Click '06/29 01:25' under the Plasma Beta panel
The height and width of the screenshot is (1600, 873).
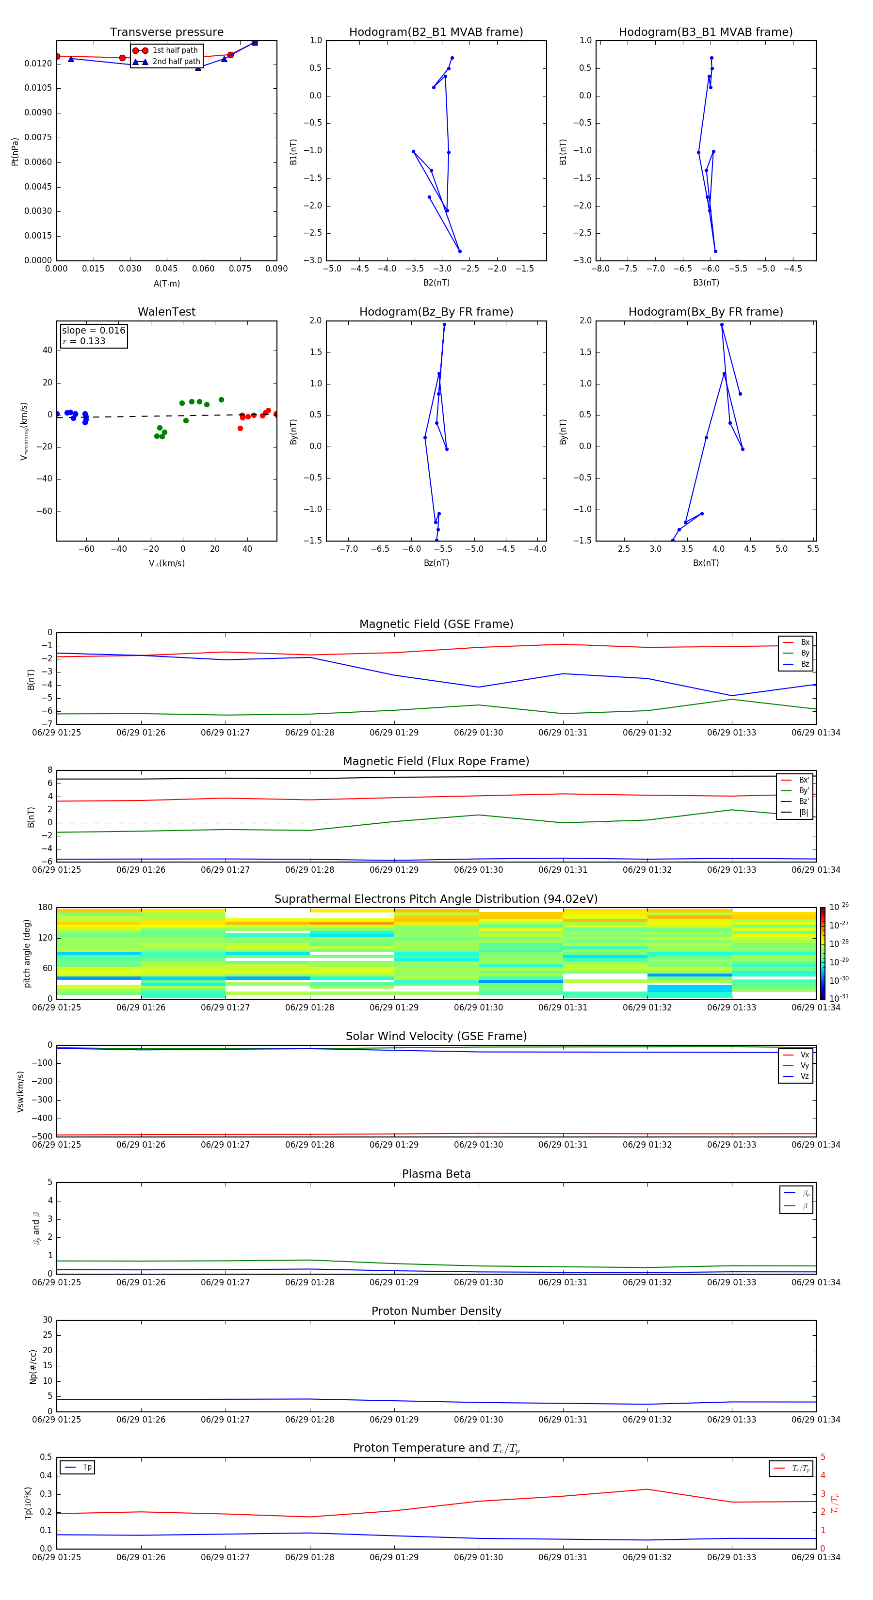coord(57,1282)
